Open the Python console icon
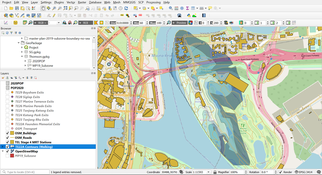Viewport: 322px width, 175px height. pyautogui.click(x=189, y=16)
